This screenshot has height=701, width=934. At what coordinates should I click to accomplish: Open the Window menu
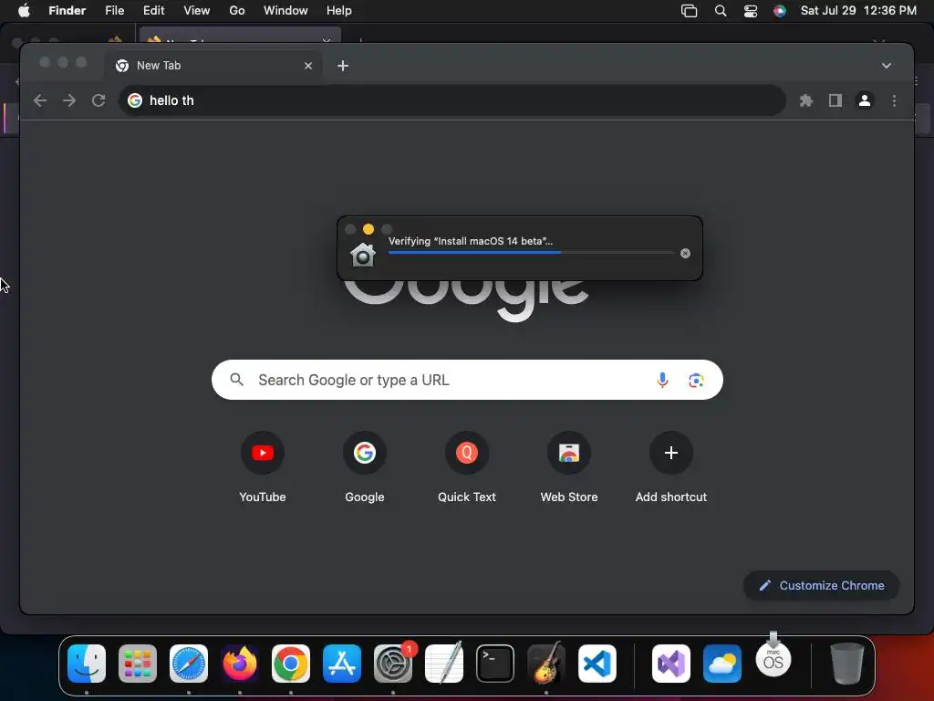pos(285,10)
